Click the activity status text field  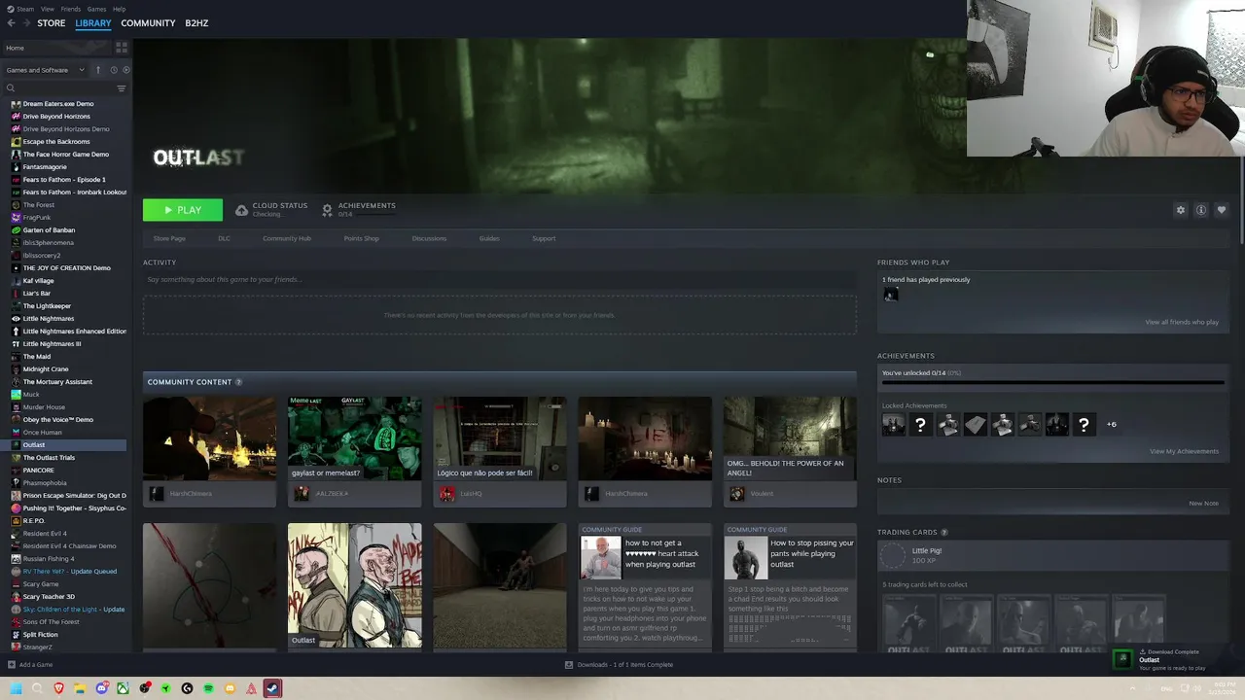(x=500, y=280)
